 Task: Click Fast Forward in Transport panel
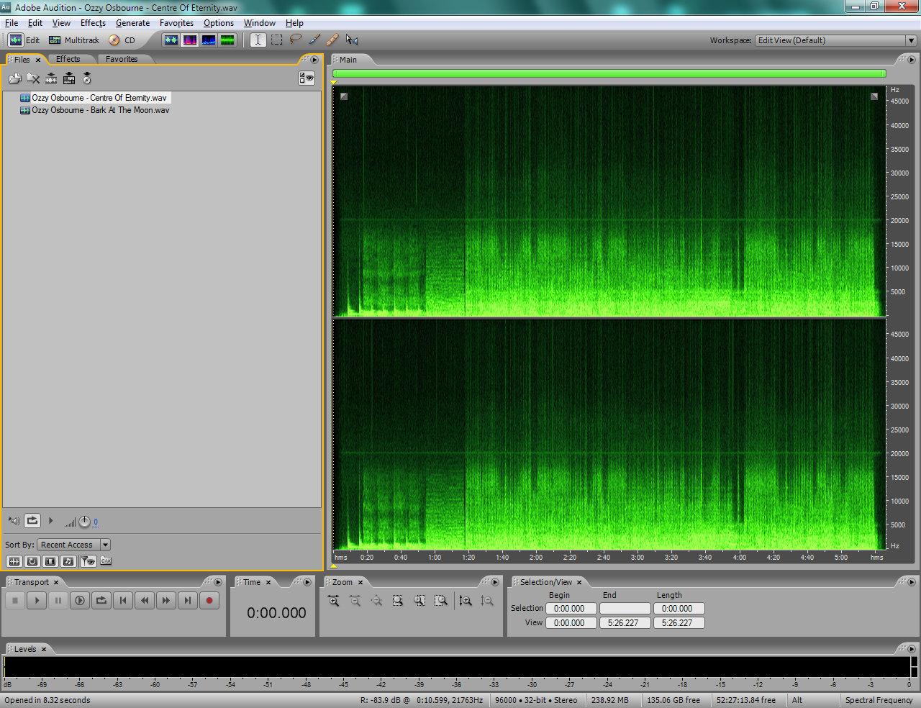[166, 600]
